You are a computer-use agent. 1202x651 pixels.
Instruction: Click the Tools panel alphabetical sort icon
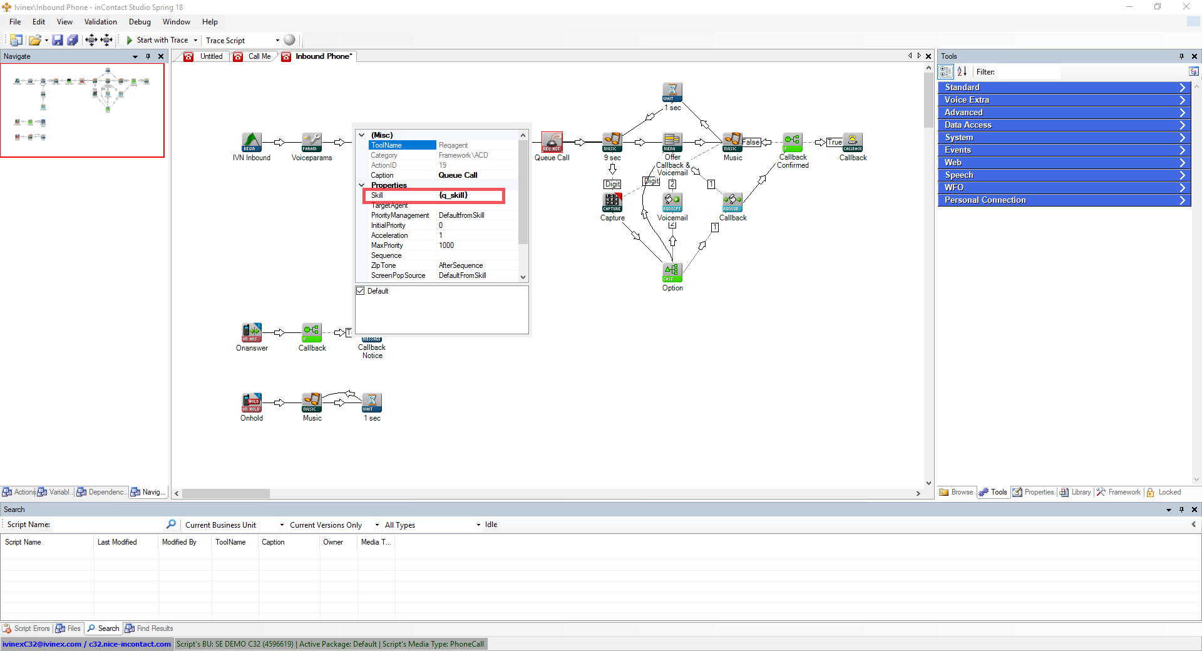click(x=962, y=71)
